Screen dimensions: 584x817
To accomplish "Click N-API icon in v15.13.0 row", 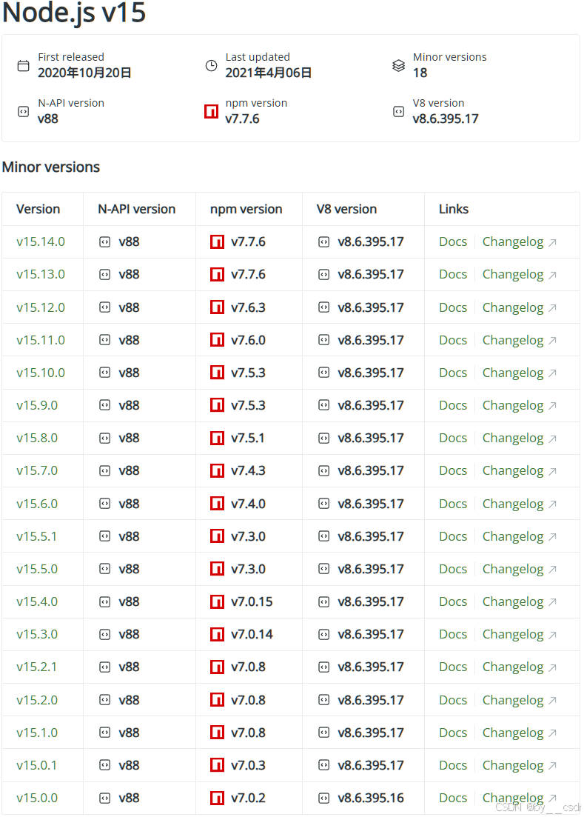I will (104, 275).
